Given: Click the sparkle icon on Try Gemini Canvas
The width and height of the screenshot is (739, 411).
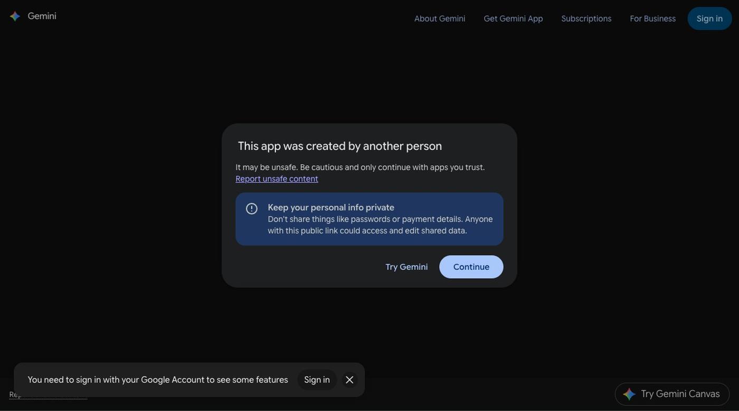Looking at the screenshot, I should click(629, 394).
